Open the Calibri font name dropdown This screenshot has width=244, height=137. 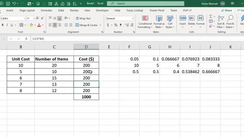click(24, 19)
